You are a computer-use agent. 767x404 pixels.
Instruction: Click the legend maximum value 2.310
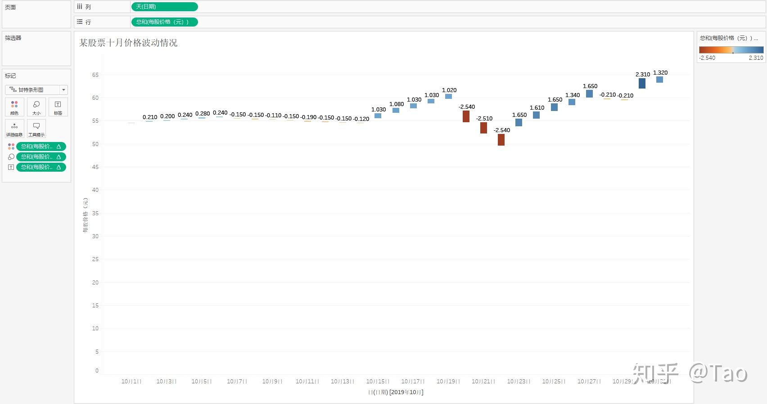coord(756,58)
